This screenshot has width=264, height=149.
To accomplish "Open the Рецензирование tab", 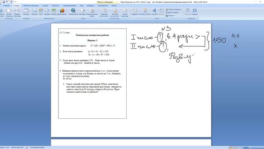I will tap(70, 5).
